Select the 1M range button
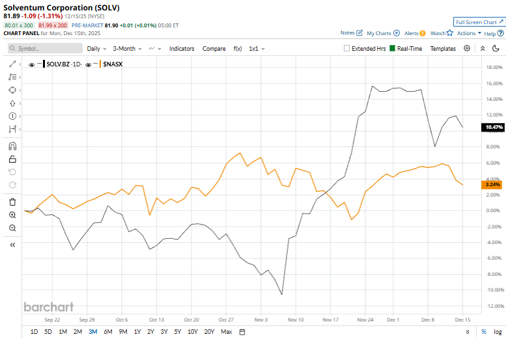This screenshot has height=343, width=506. point(63,332)
